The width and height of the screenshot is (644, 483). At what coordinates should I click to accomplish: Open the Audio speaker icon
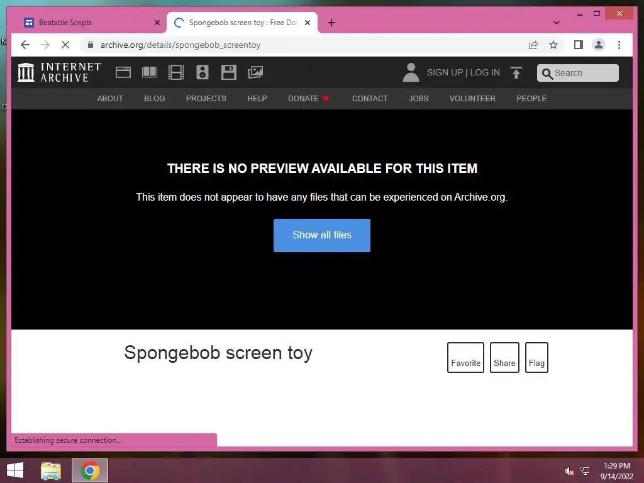(x=203, y=72)
